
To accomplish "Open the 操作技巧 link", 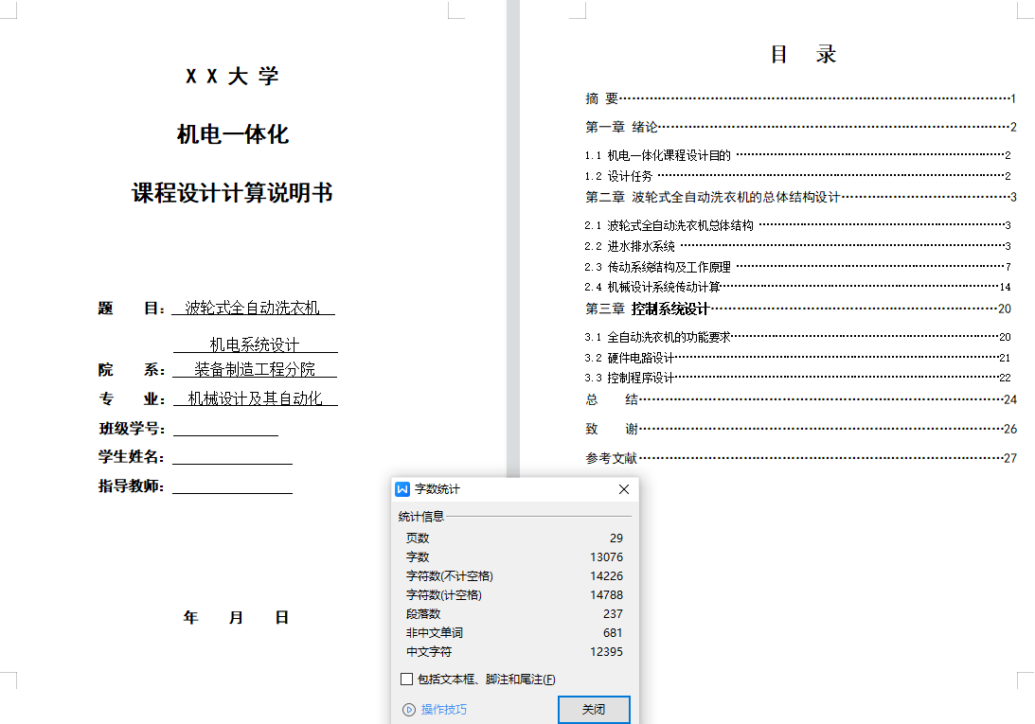I will [443, 710].
